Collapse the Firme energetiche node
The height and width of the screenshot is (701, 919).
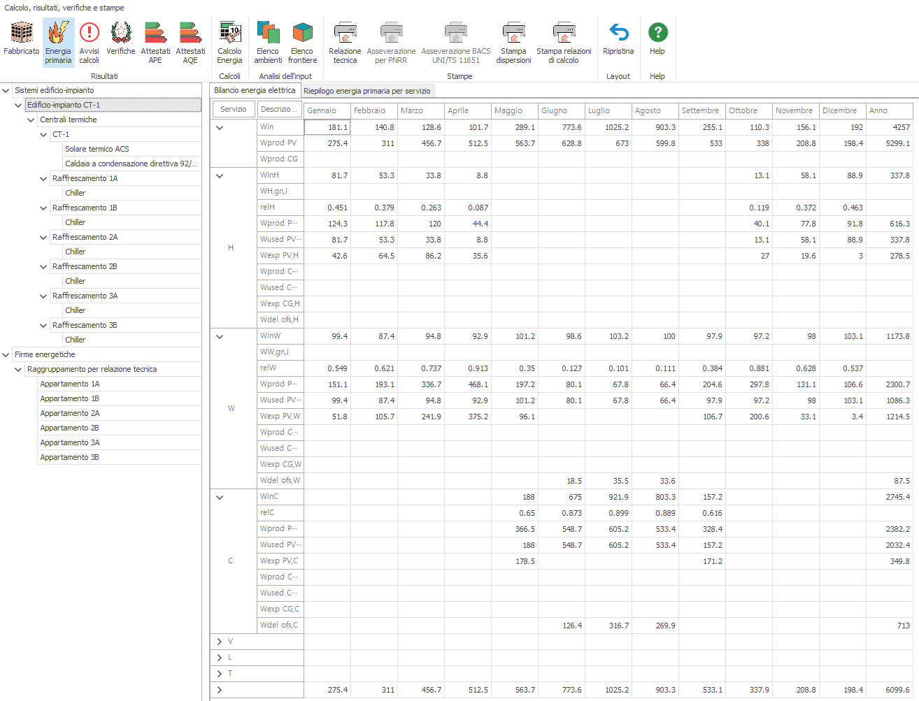pyautogui.click(x=6, y=354)
